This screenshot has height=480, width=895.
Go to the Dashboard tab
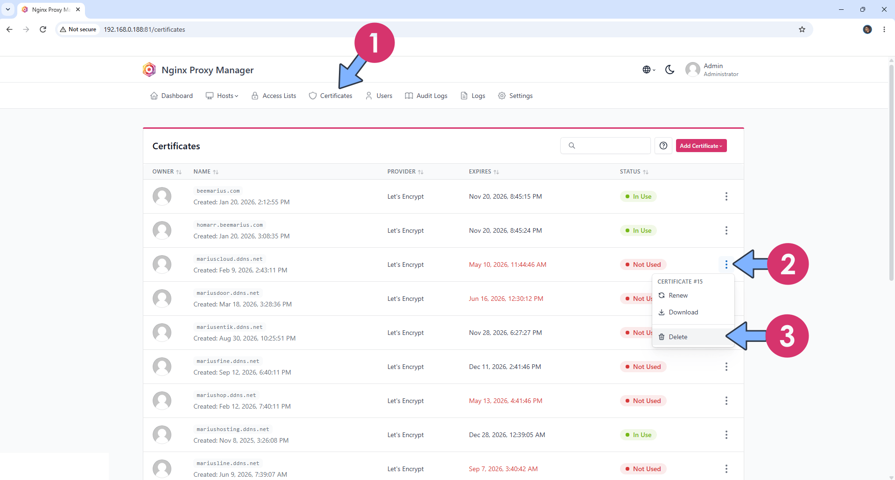171,96
